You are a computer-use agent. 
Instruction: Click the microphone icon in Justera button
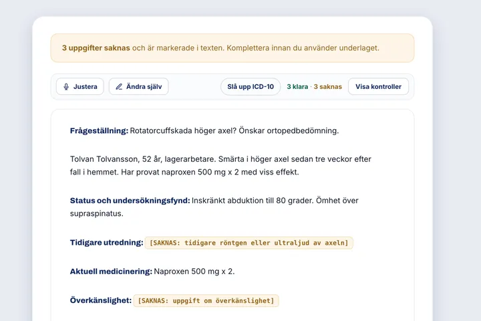click(66, 87)
